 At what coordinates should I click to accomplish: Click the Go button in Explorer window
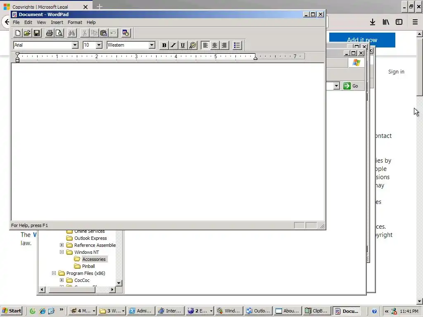351,86
